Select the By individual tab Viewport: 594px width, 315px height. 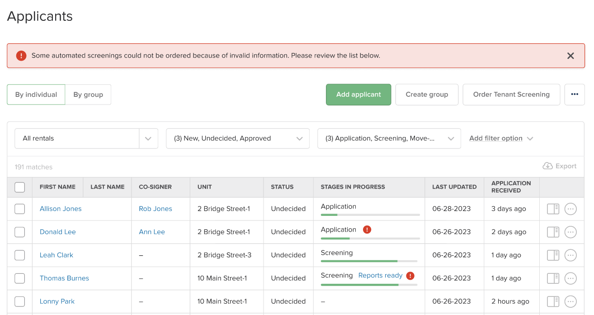click(36, 95)
